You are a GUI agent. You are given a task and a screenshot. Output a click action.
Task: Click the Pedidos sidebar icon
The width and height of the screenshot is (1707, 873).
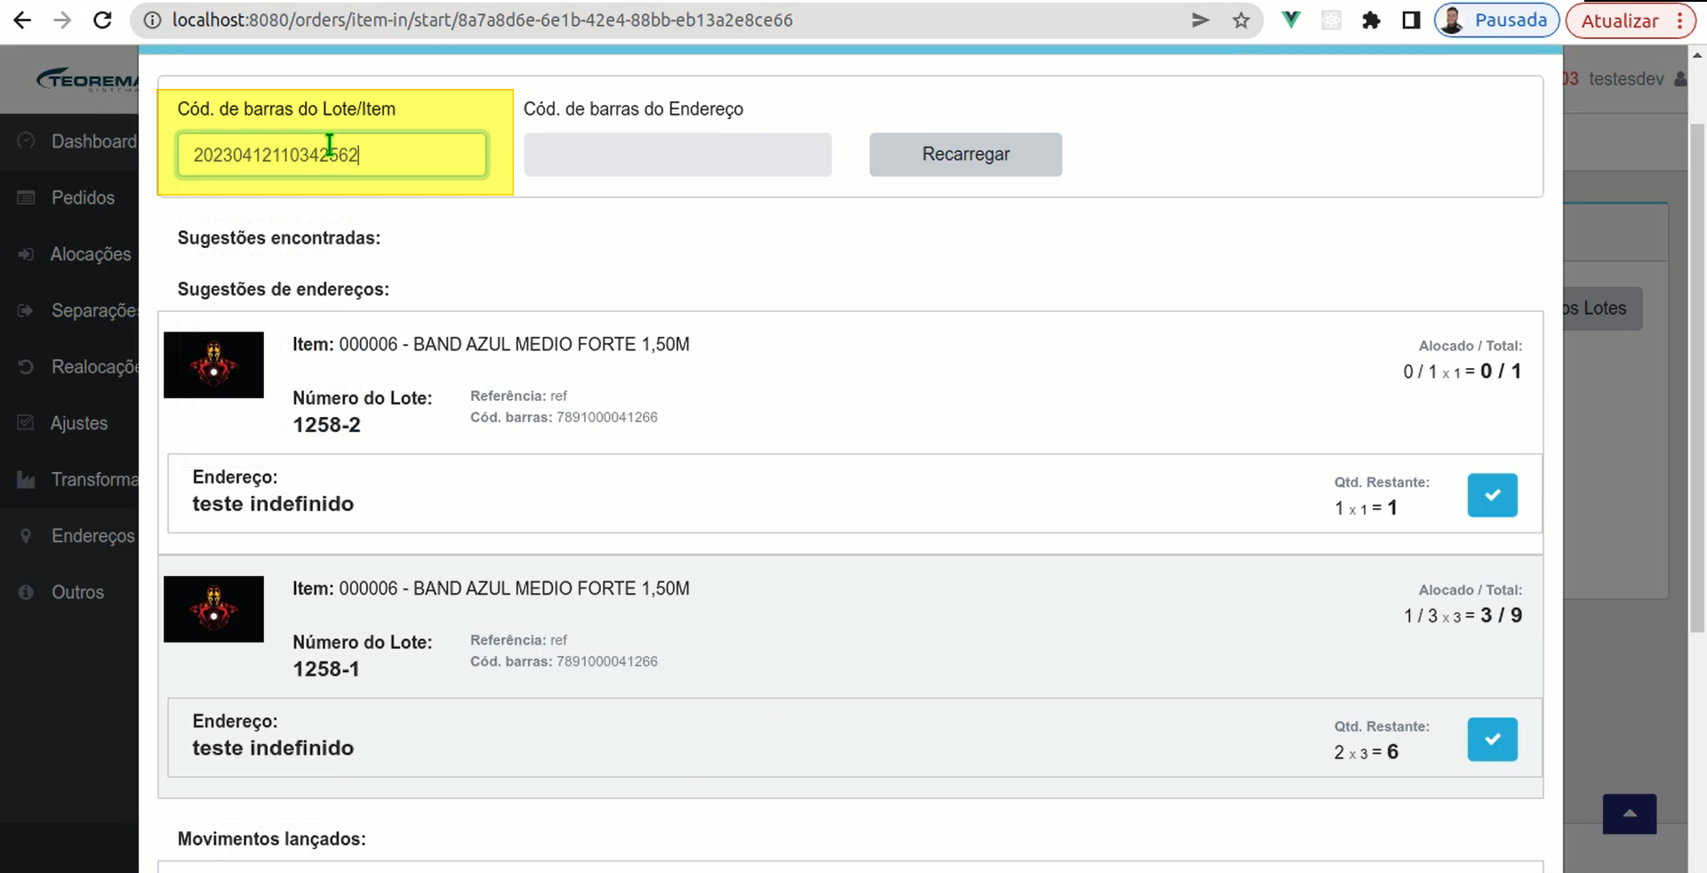pos(26,197)
